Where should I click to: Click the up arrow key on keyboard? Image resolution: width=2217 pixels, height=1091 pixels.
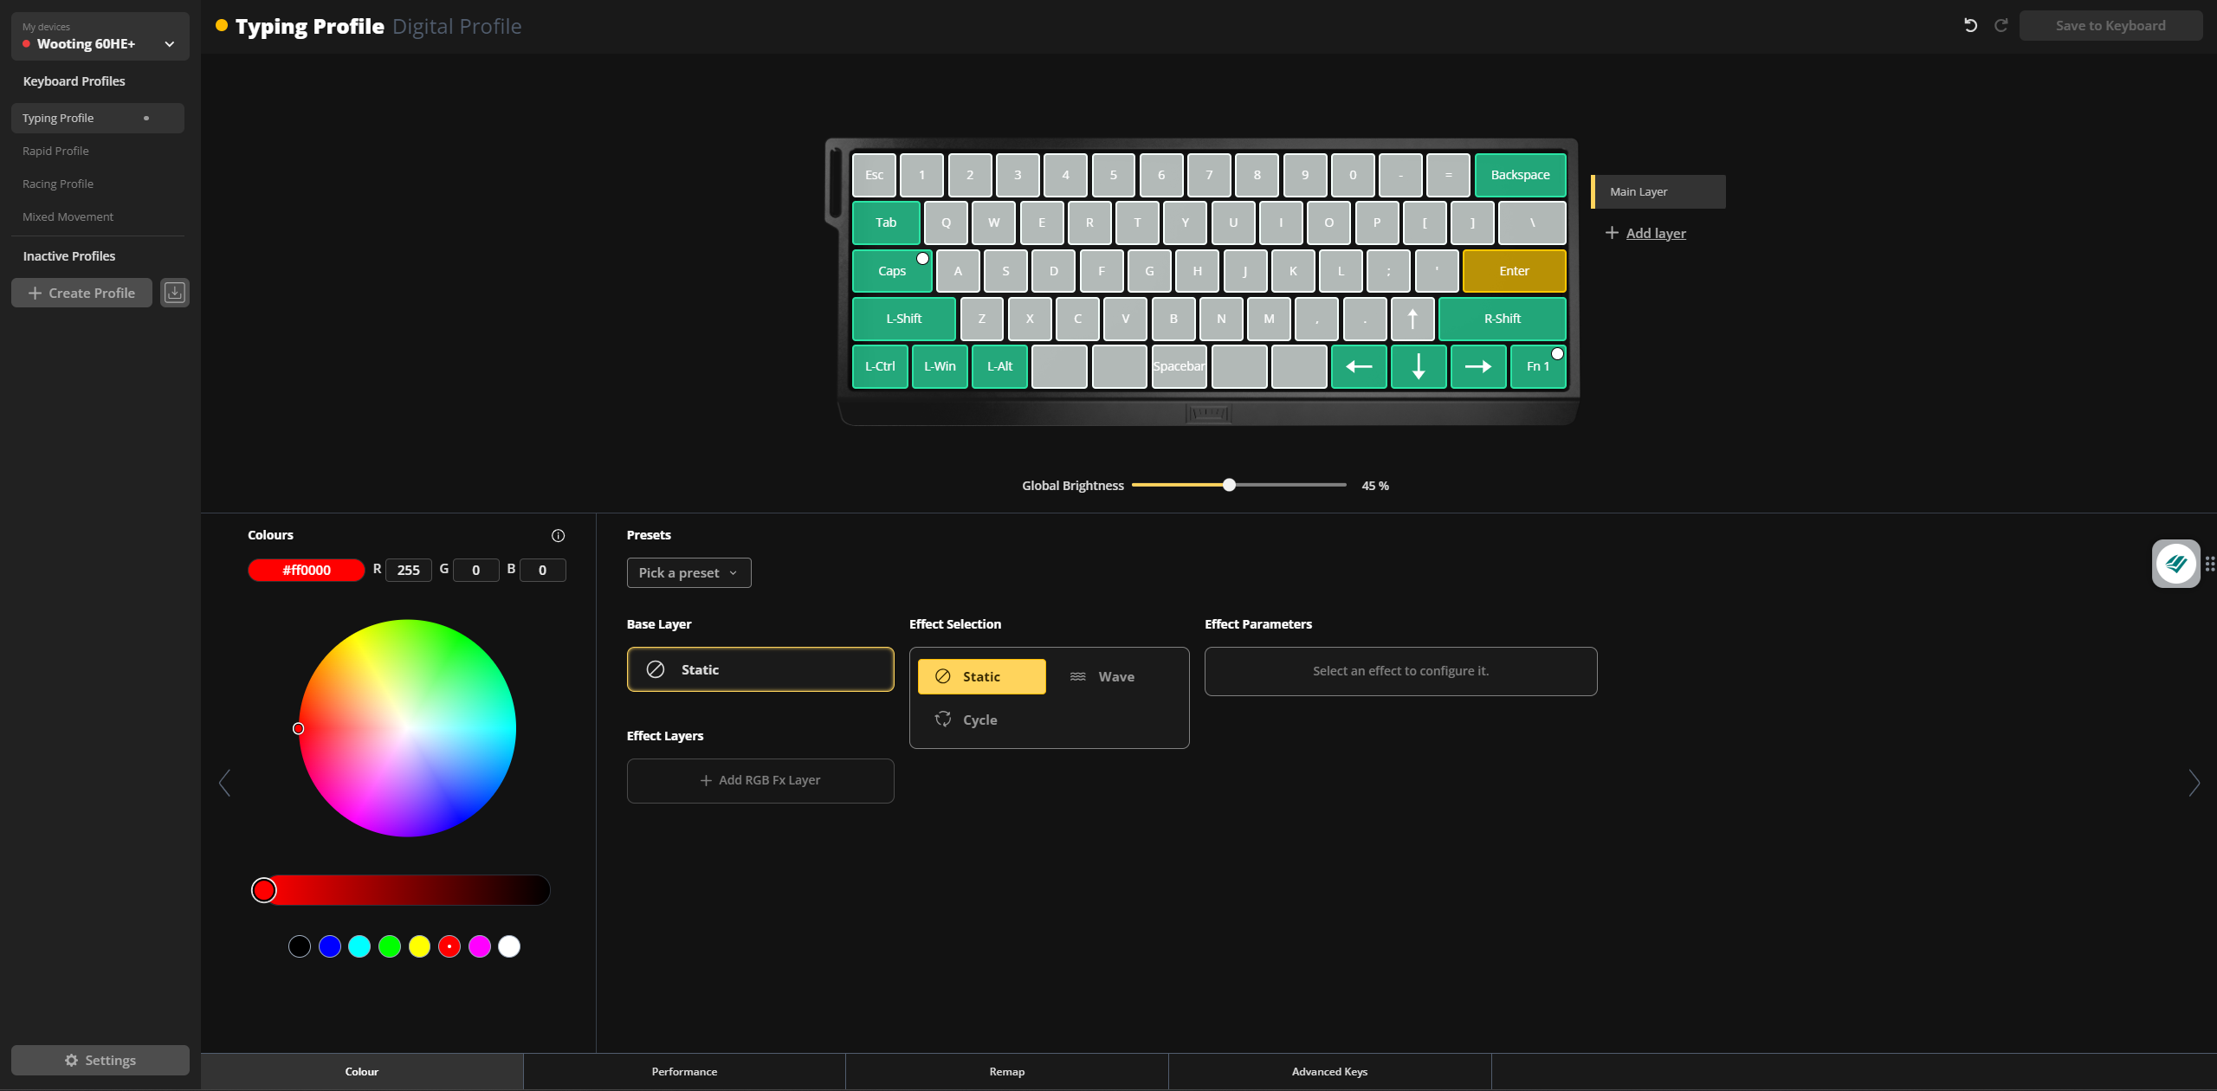tap(1412, 319)
